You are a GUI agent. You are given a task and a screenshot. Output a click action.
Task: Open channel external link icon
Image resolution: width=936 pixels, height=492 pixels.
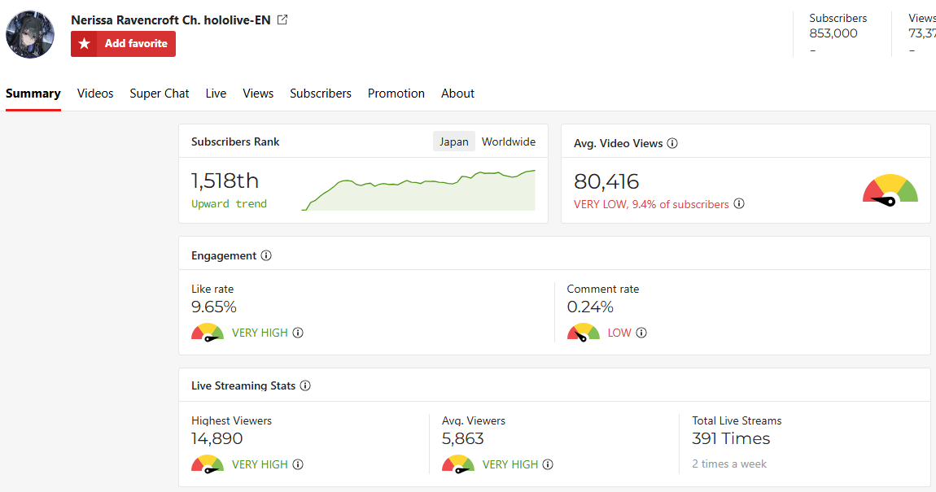coord(282,20)
